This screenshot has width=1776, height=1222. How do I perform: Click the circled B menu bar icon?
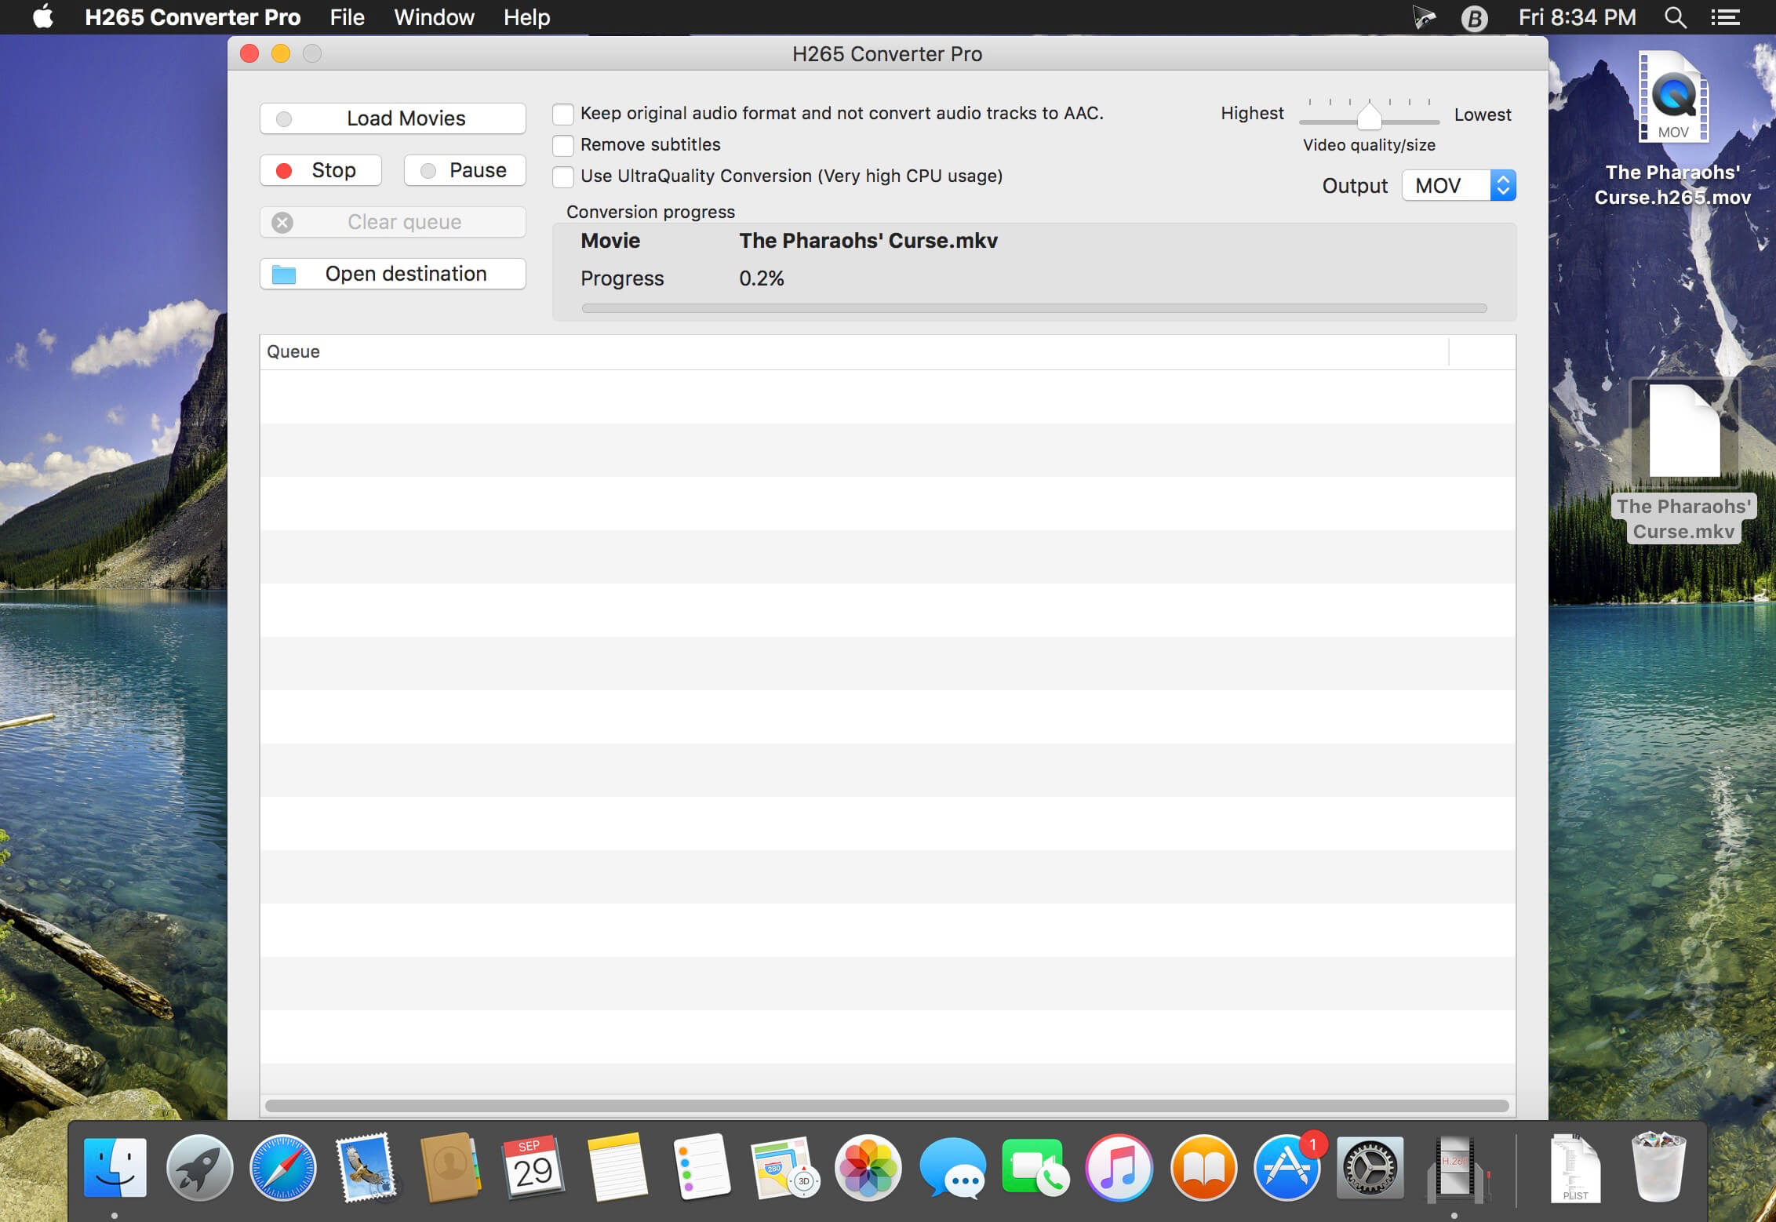1475,17
